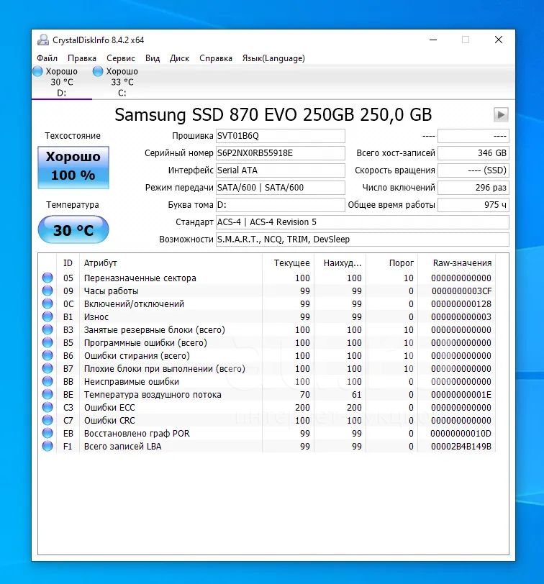Viewport: 544px width, 584px height.
Task: Select Температура воздушного потока attribute name
Action: 153,394
